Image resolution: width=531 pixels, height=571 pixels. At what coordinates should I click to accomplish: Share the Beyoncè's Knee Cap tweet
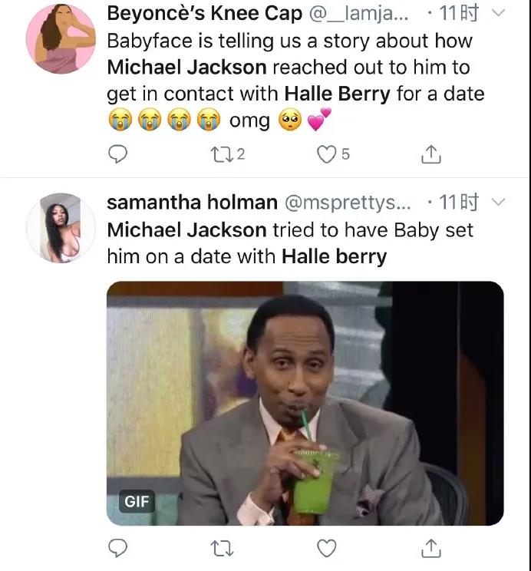click(431, 155)
